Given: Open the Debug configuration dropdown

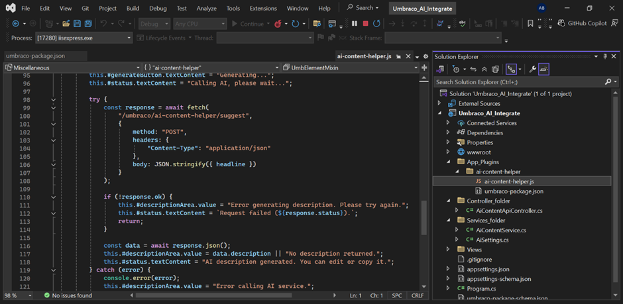Looking at the screenshot, I should (x=154, y=24).
